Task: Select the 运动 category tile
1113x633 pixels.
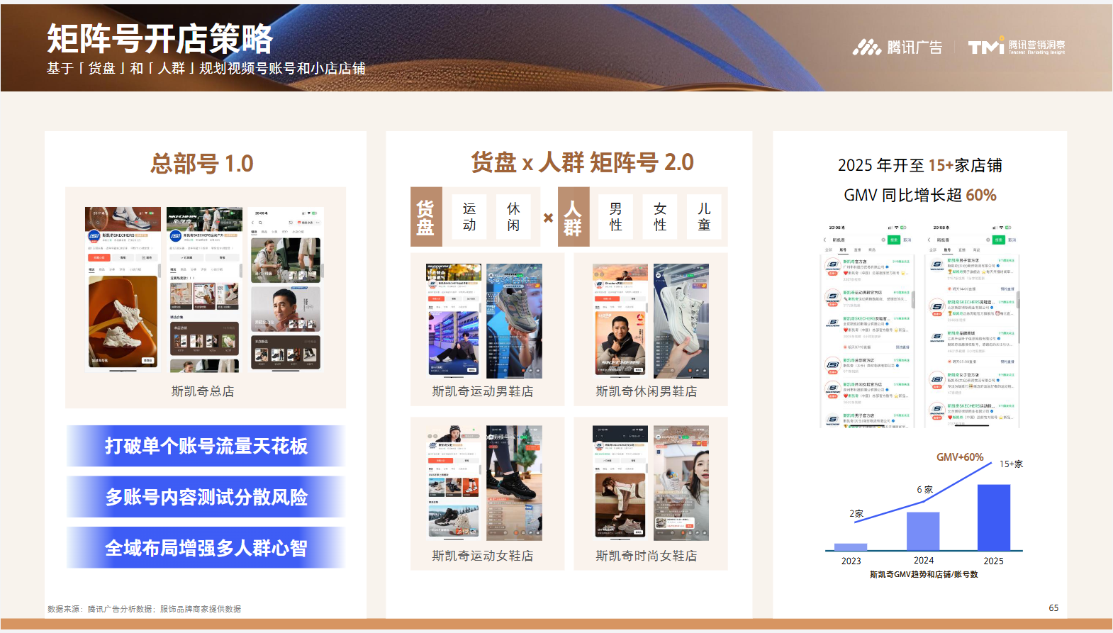Action: [x=469, y=217]
